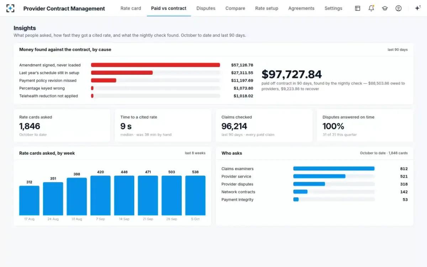This screenshot has width=427, height=267.
Task: Click the 812 count for Claims examiners
Action: click(404, 169)
